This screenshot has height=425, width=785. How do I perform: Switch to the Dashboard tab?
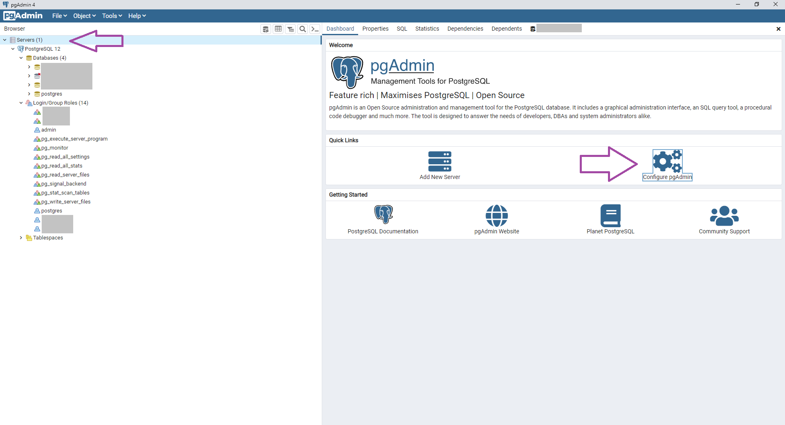[340, 29]
